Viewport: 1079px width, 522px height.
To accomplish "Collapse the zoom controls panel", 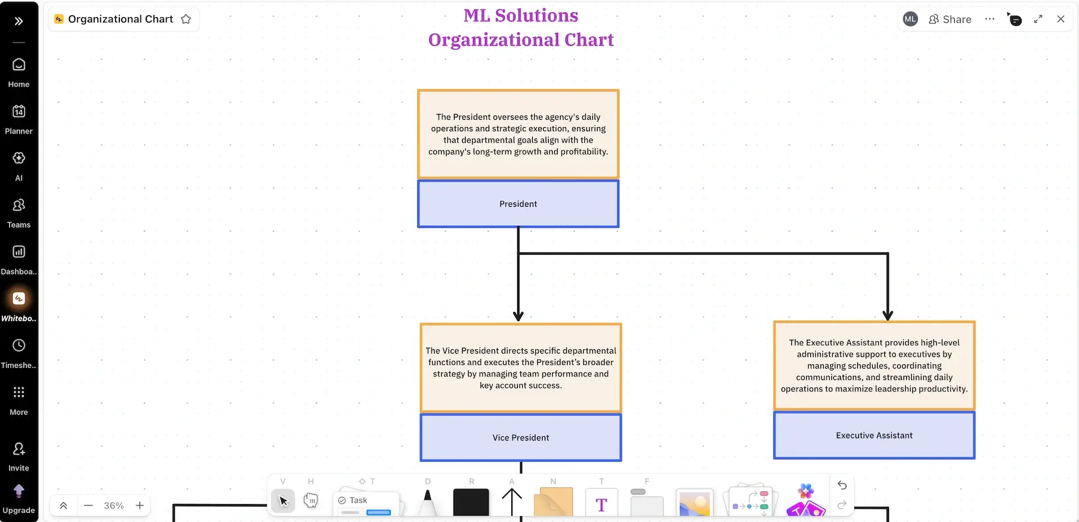I will click(64, 505).
